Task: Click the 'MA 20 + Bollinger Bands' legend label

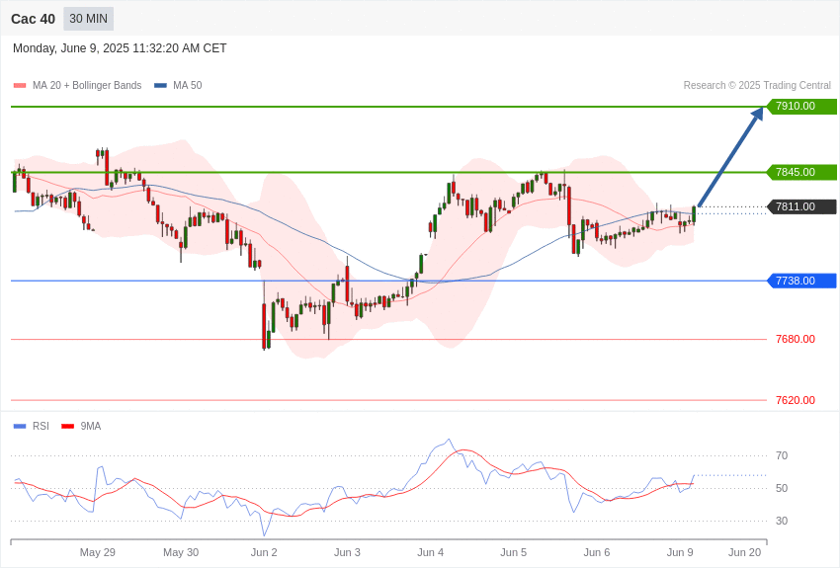Action: click(x=87, y=85)
